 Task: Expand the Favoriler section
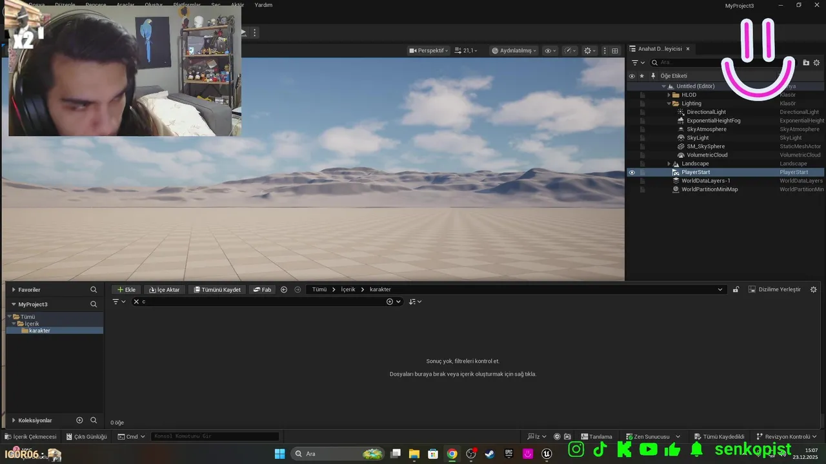coord(14,290)
